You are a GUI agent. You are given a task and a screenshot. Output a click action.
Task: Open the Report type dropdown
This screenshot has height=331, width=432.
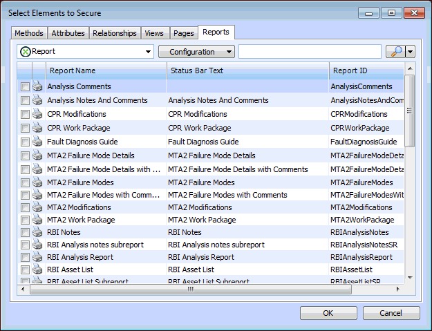pos(149,52)
